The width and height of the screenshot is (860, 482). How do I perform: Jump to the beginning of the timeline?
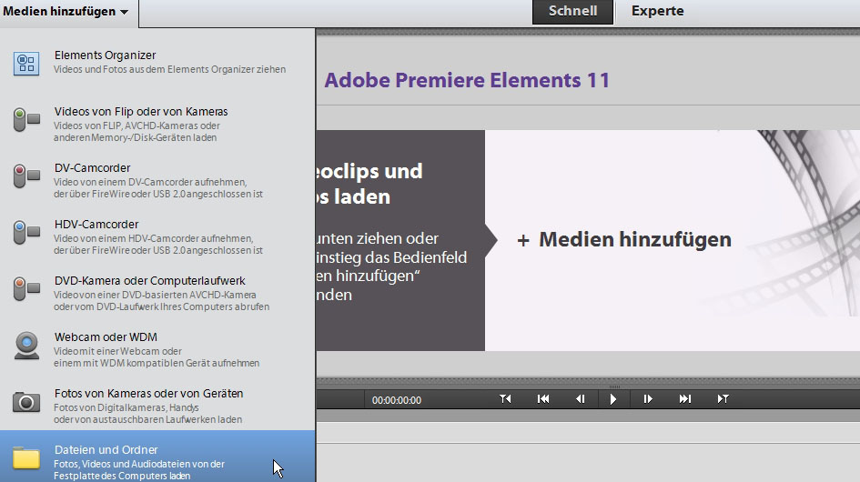(543, 399)
